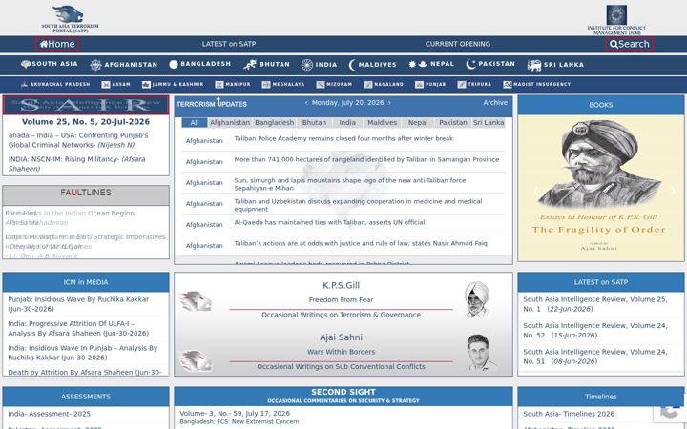Select the Afghanistan updates tab
Image resolution: width=687 pixels, height=429 pixels.
click(230, 123)
